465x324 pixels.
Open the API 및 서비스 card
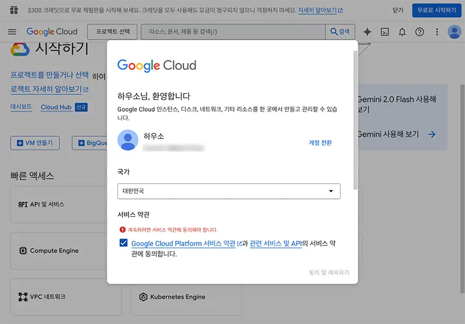click(59, 204)
